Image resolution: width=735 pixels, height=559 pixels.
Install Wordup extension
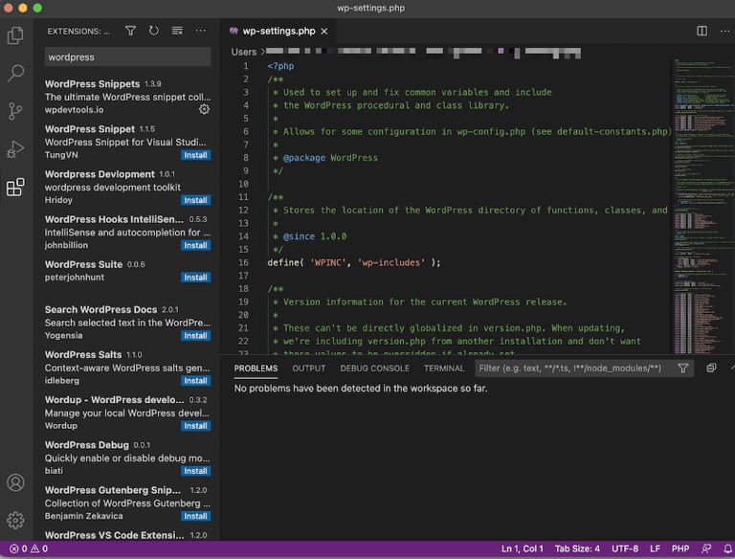tap(195, 426)
